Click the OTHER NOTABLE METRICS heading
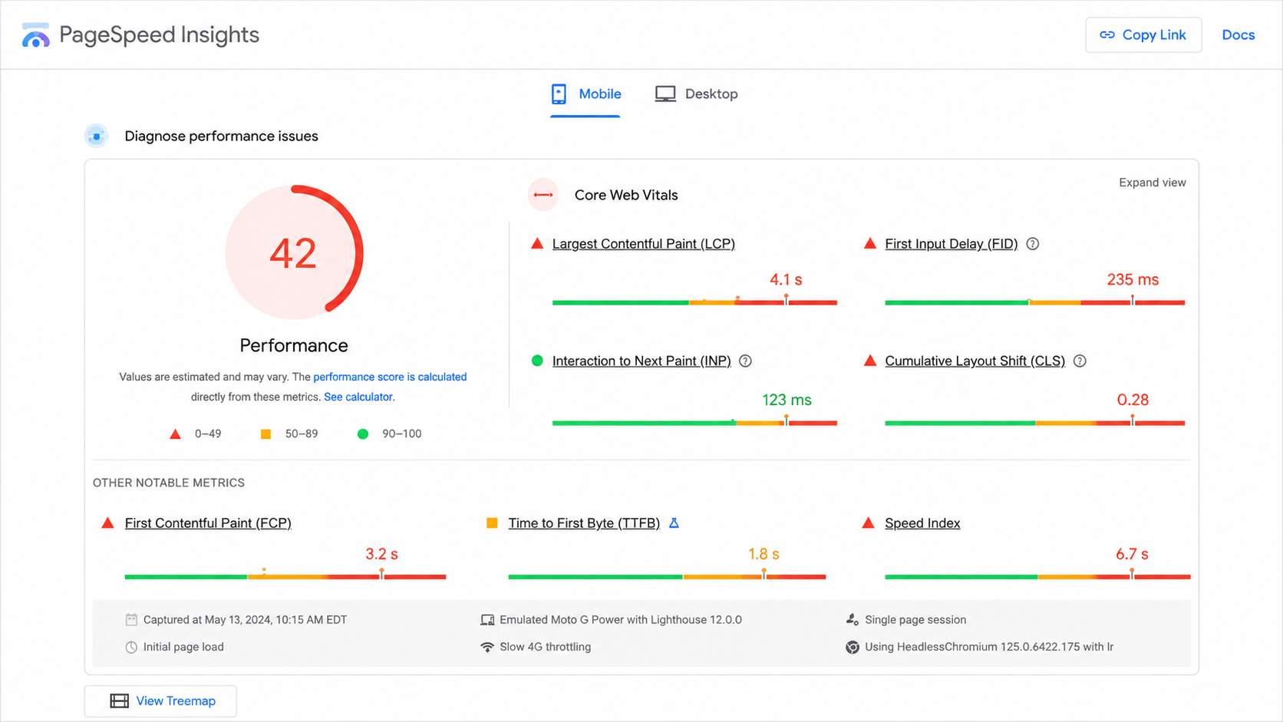1283x722 pixels. pyautogui.click(x=169, y=483)
